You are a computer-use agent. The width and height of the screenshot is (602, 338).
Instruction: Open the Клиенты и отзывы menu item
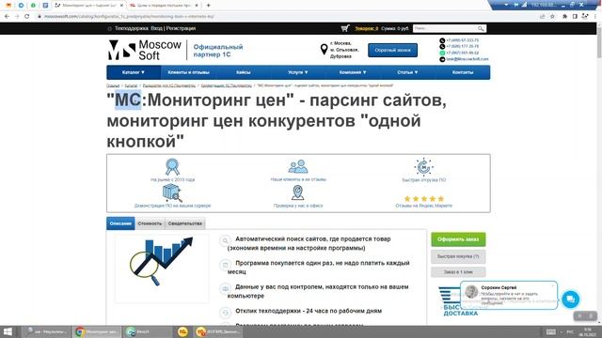tap(188, 72)
